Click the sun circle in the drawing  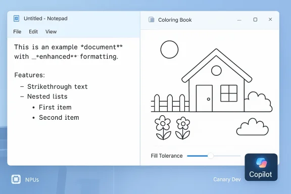pyautogui.click(x=169, y=50)
